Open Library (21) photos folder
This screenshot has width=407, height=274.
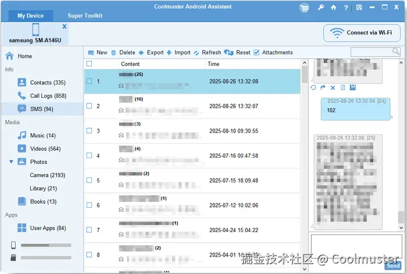(44, 188)
